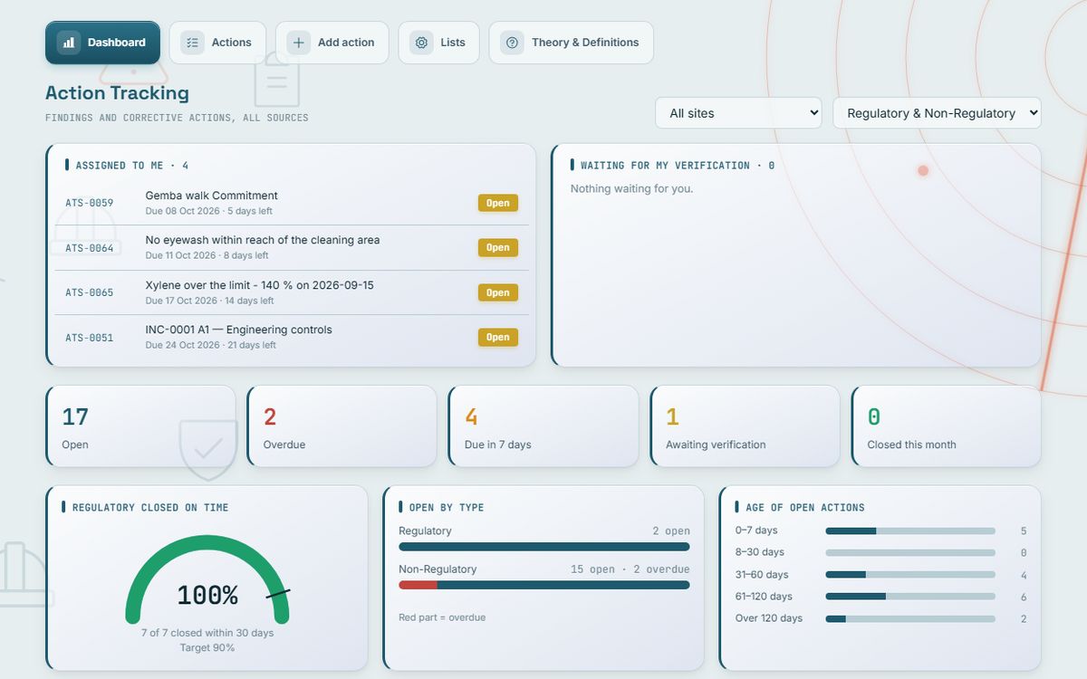This screenshot has width=1087, height=679.
Task: Click the Action Tracking page title
Action: click(x=117, y=92)
